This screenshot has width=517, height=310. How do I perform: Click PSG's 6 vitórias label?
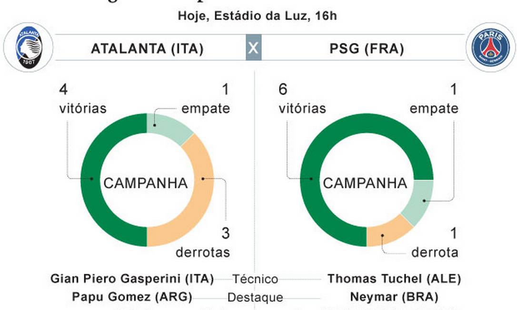(302, 100)
